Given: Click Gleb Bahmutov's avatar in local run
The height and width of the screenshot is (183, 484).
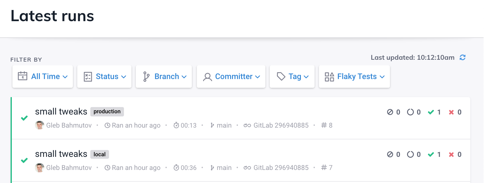Looking at the screenshot, I should point(40,167).
